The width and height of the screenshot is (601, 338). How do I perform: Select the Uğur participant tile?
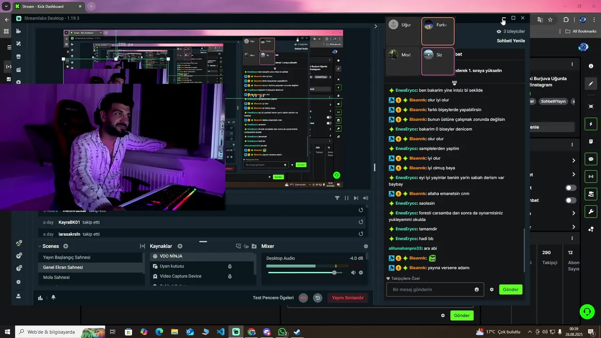click(x=403, y=31)
